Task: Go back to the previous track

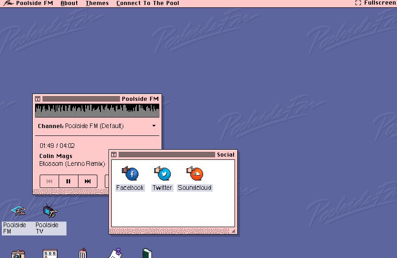Action: [x=49, y=181]
